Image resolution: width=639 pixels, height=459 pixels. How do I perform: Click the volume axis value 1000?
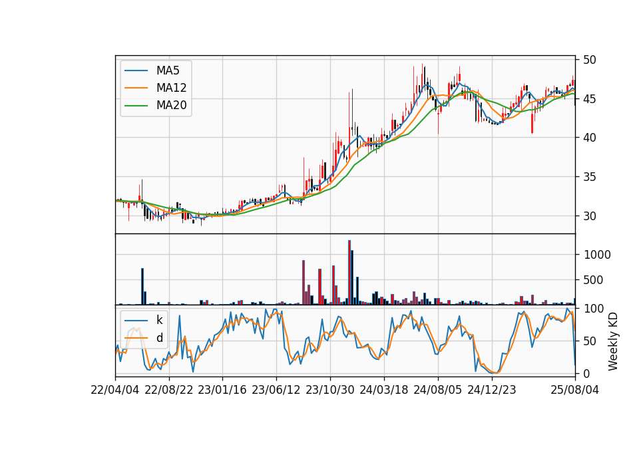point(597,255)
